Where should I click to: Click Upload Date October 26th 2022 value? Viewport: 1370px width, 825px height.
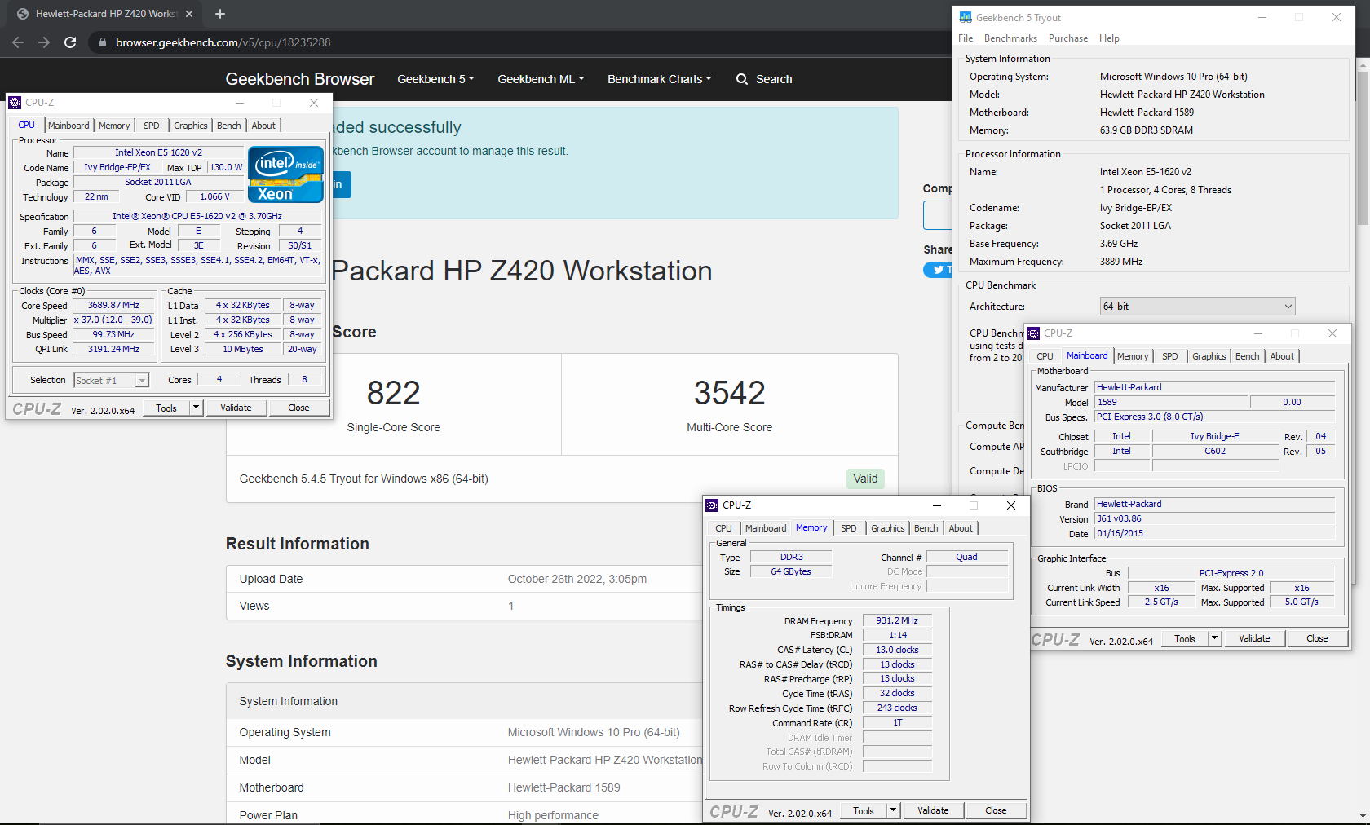tap(577, 579)
